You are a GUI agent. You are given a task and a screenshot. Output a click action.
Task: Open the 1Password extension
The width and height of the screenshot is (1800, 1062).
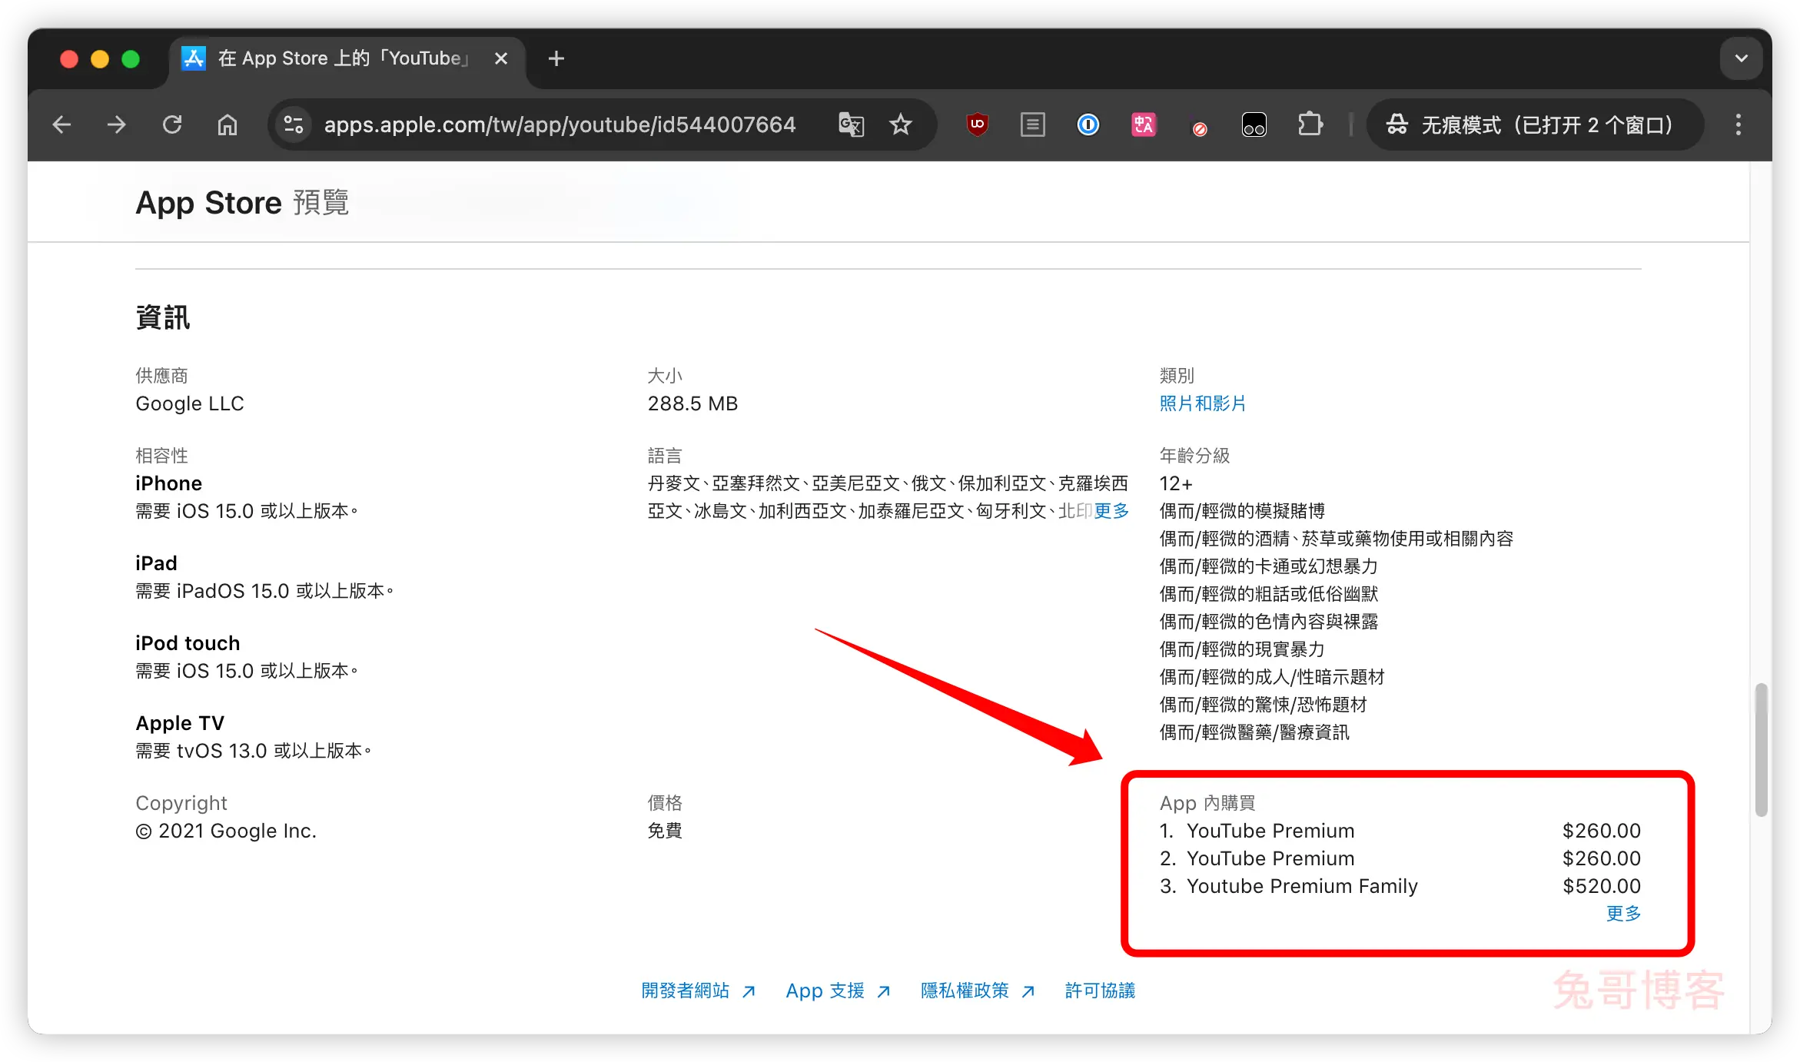1088,124
